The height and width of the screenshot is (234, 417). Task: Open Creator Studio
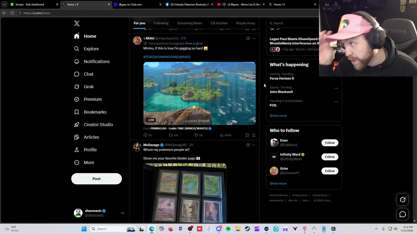click(93, 124)
